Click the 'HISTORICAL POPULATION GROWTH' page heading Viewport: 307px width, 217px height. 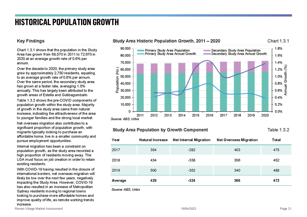click(67, 22)
